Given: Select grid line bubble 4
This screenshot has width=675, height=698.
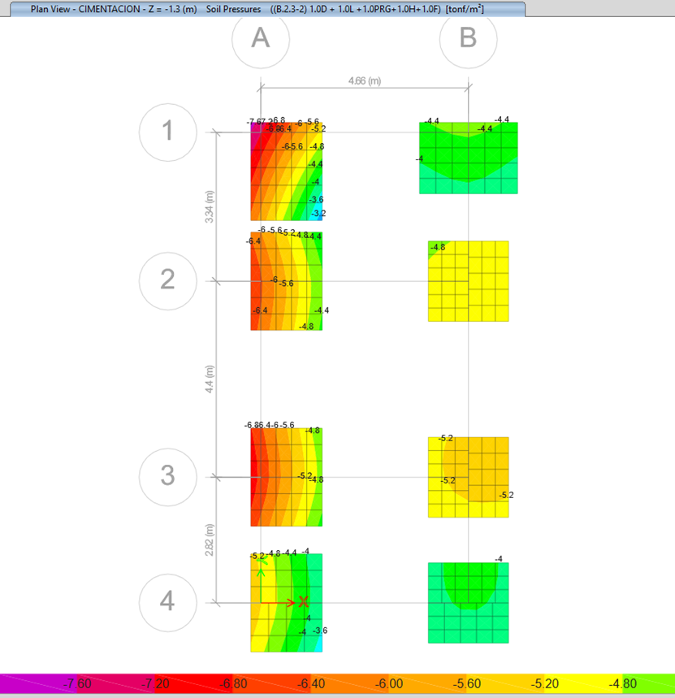Looking at the screenshot, I should (x=167, y=602).
